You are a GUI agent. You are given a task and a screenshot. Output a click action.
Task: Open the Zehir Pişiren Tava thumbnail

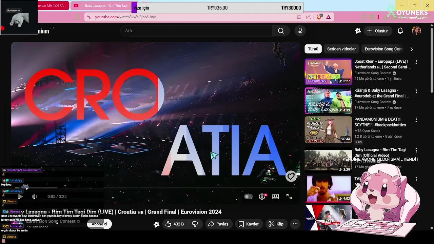(x=328, y=129)
